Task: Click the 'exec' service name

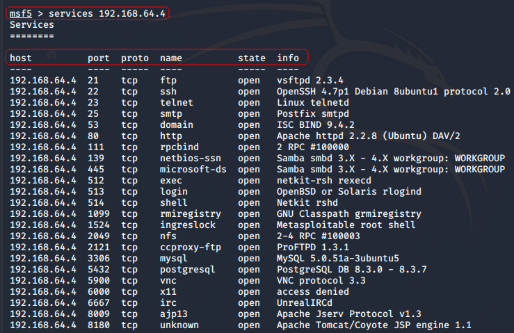Action: tap(171, 181)
